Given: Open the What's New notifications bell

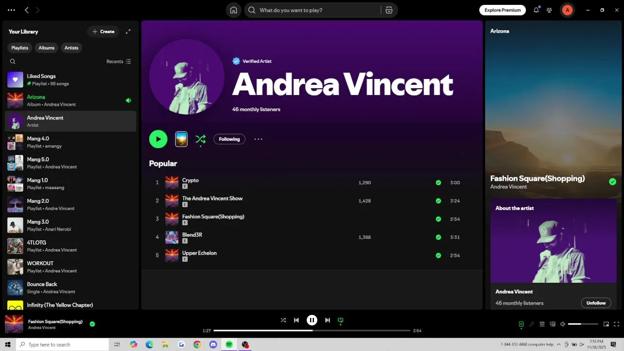Looking at the screenshot, I should 536,10.
